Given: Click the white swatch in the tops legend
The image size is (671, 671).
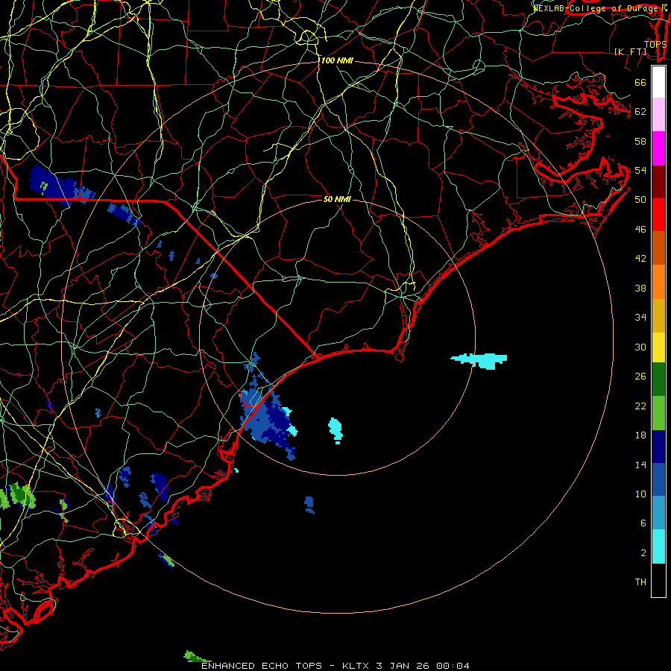Looking at the screenshot, I should tap(658, 82).
